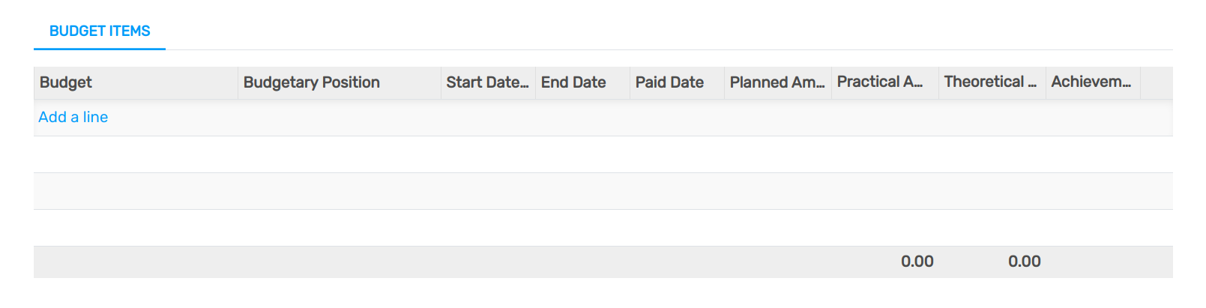Click the empty row just above the totals footer
Viewport: 1206px width, 308px height.
[x=603, y=228]
